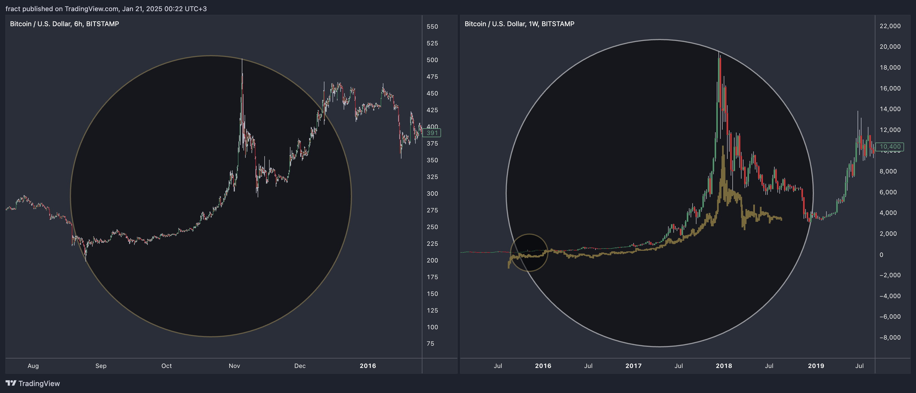The height and width of the screenshot is (393, 916).
Task: Click the 2016 label on left time axis
Action: coord(368,366)
